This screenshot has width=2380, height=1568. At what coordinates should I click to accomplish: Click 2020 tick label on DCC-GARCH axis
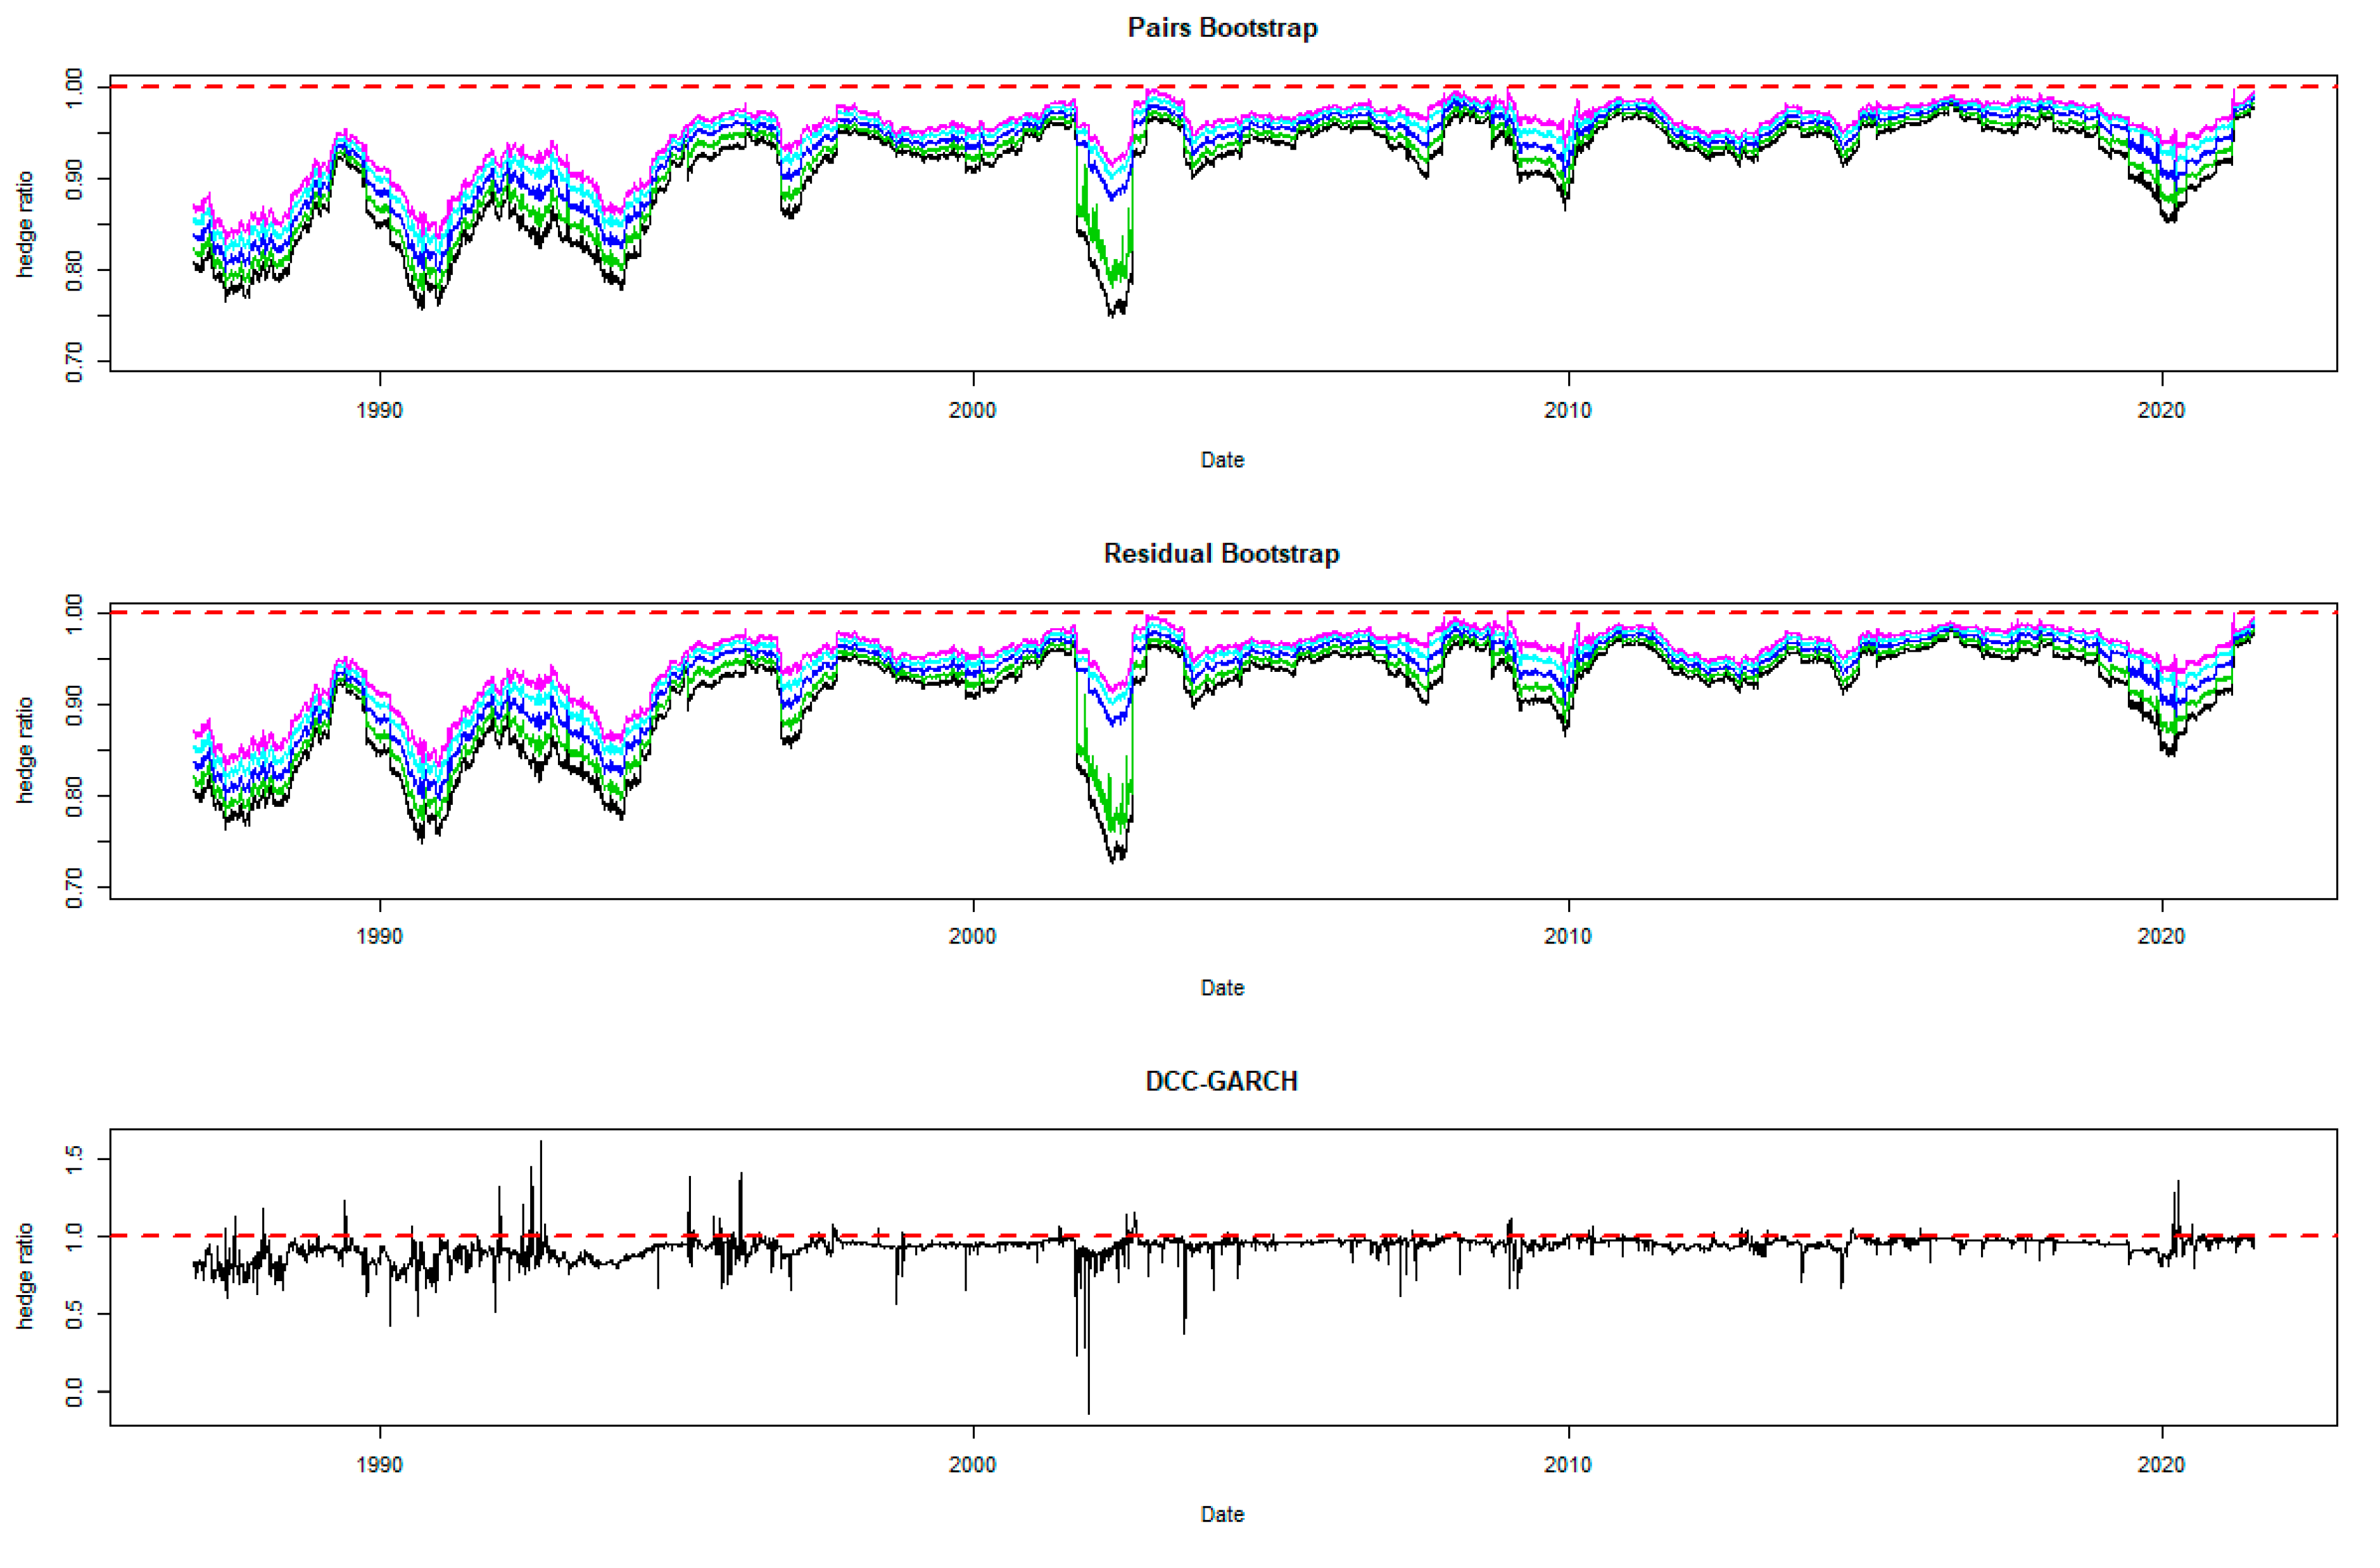(x=2161, y=1465)
